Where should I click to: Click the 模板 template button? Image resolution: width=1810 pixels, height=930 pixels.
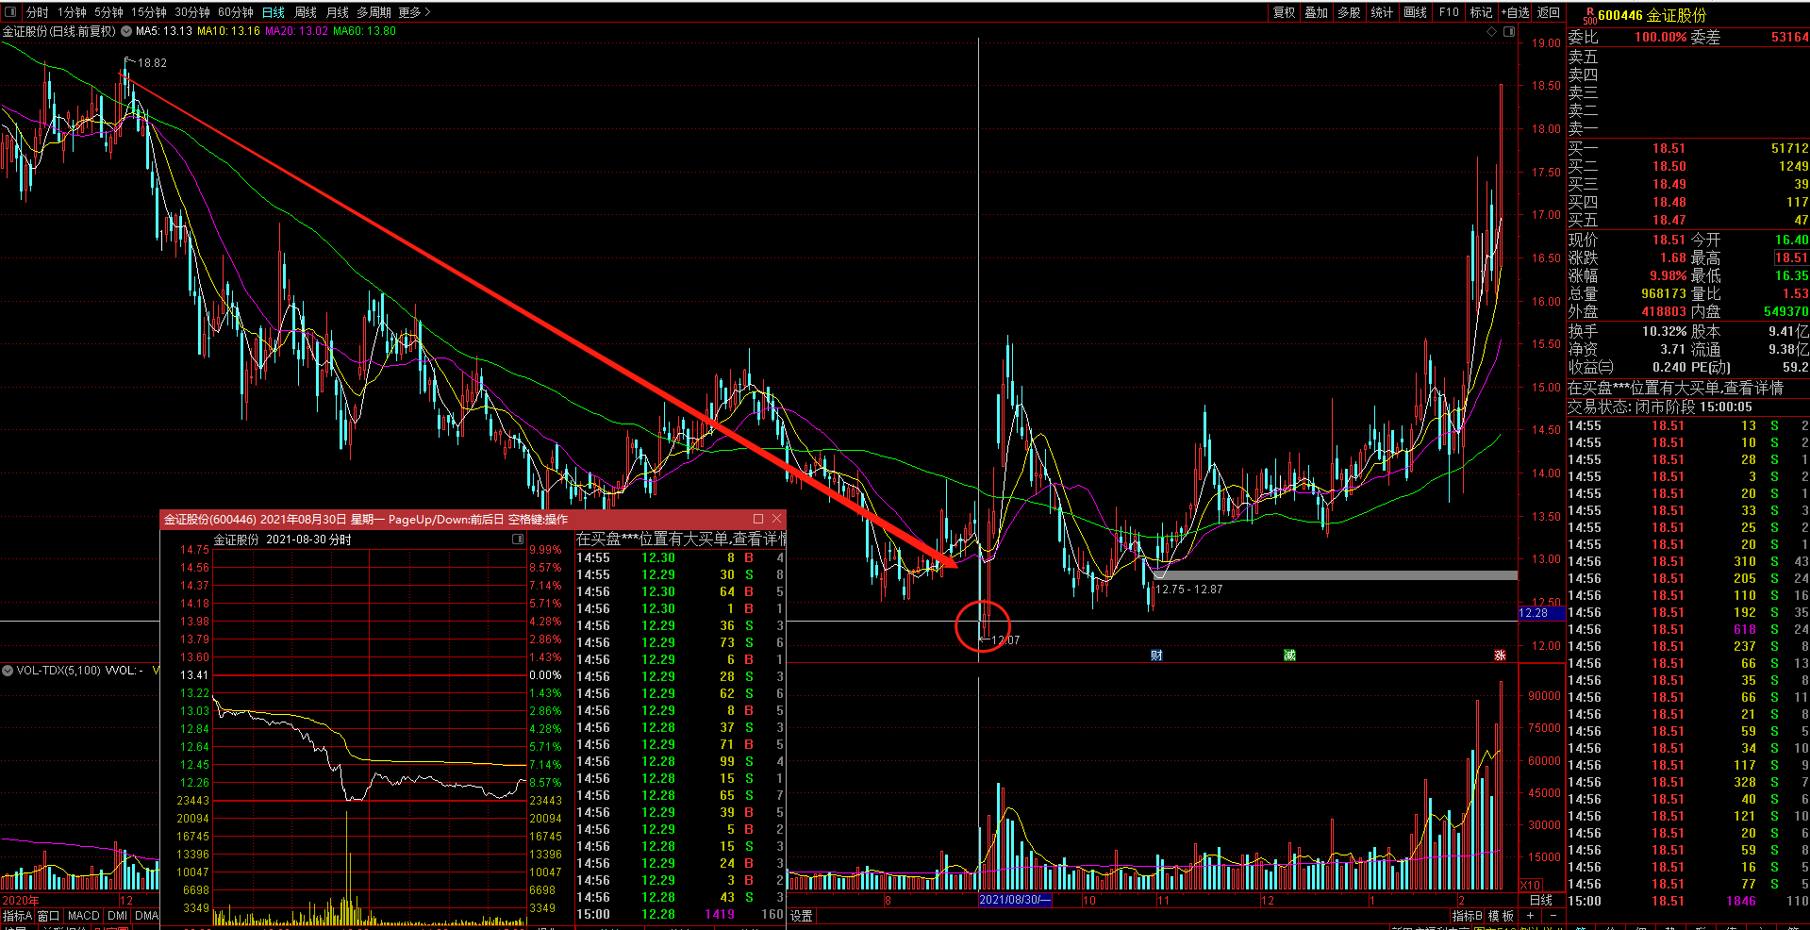pyautogui.click(x=1501, y=916)
